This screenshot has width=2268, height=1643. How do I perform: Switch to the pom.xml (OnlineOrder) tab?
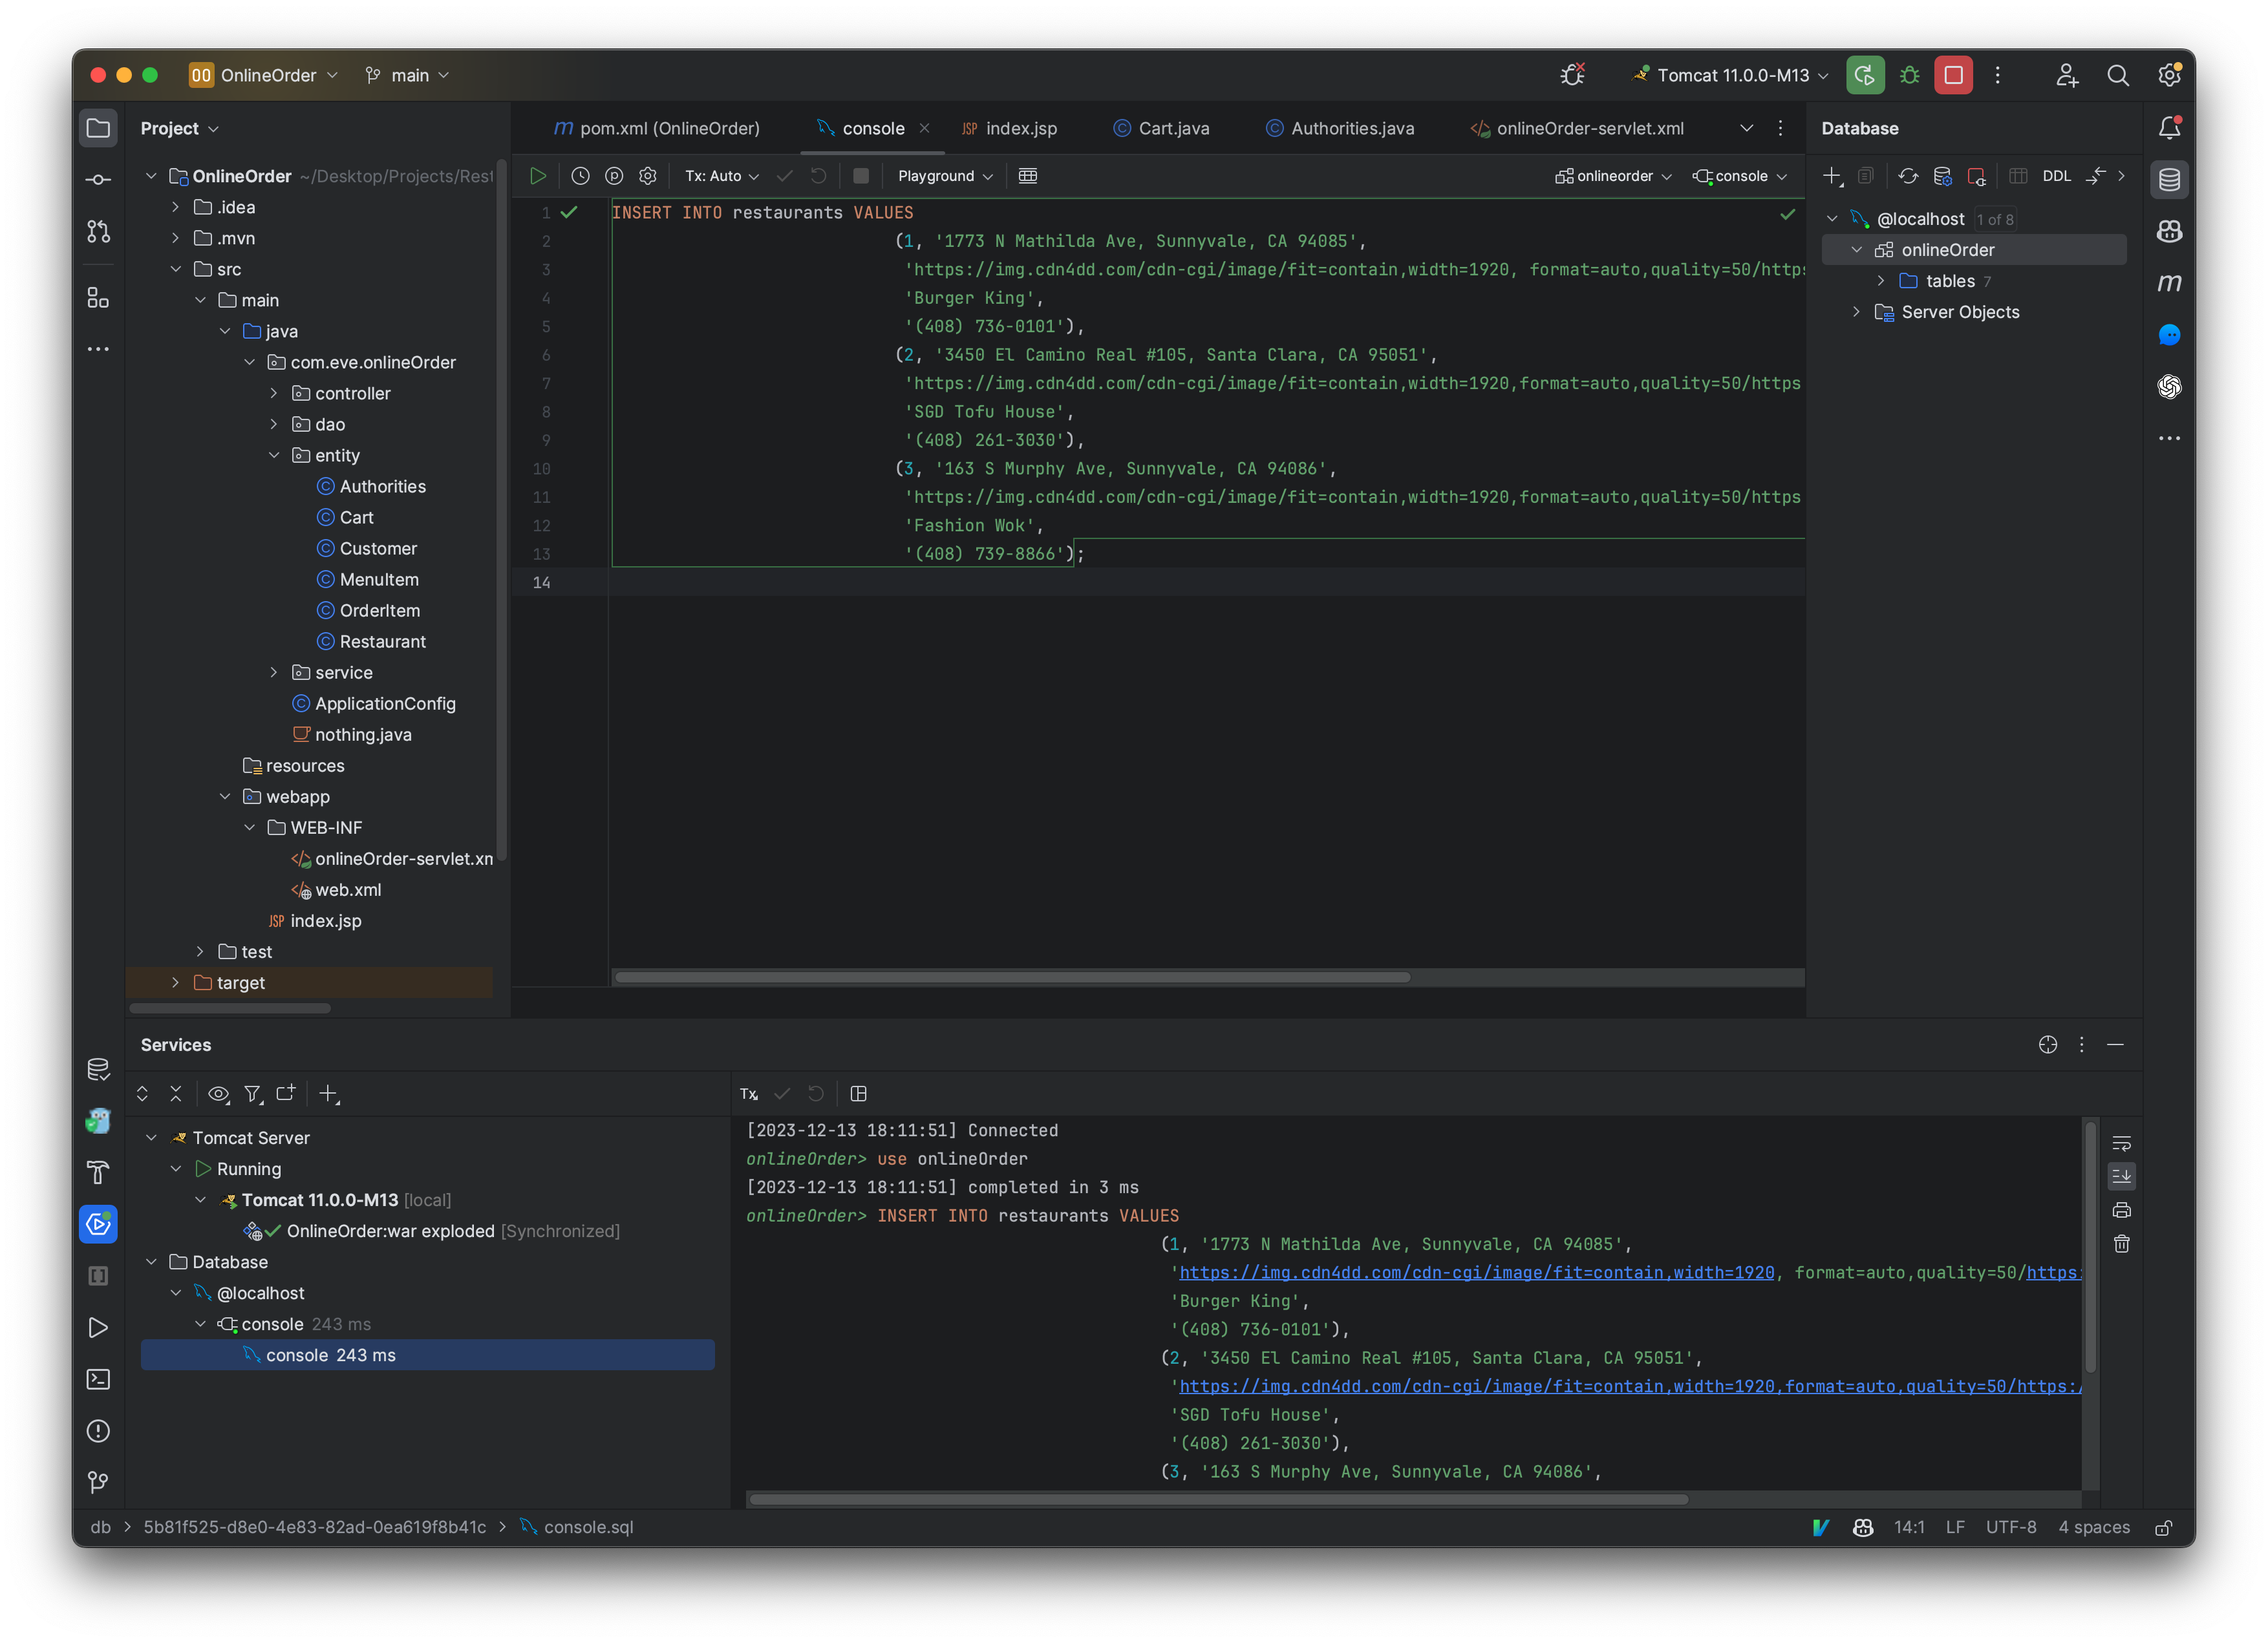(658, 128)
